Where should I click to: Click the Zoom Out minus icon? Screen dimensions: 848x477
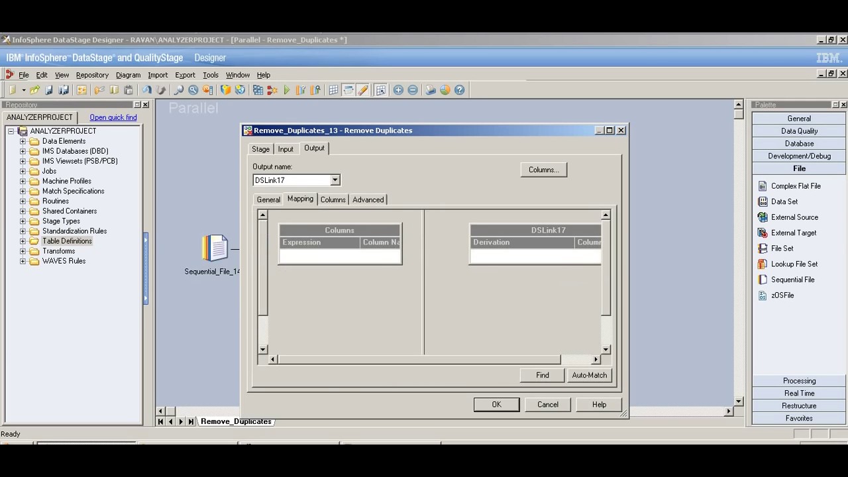coord(413,90)
